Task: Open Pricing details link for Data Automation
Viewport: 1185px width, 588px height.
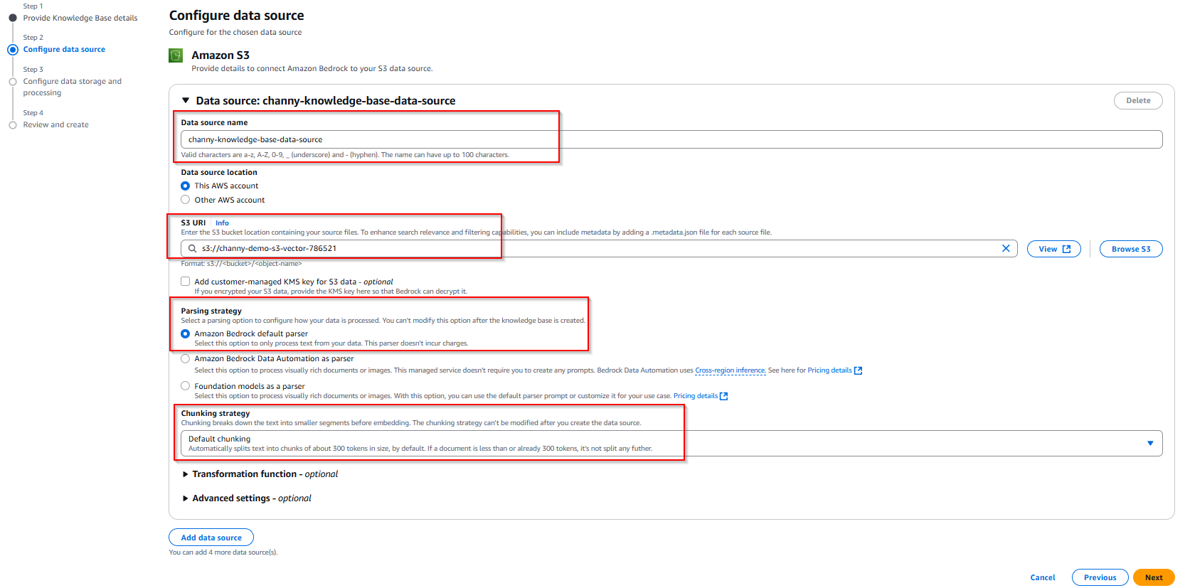Action: click(x=829, y=370)
